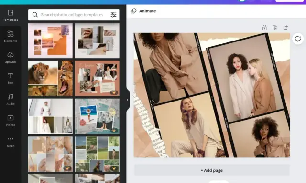Select the lips and nails moodboard template
The image size is (306, 183).
tap(97, 41)
